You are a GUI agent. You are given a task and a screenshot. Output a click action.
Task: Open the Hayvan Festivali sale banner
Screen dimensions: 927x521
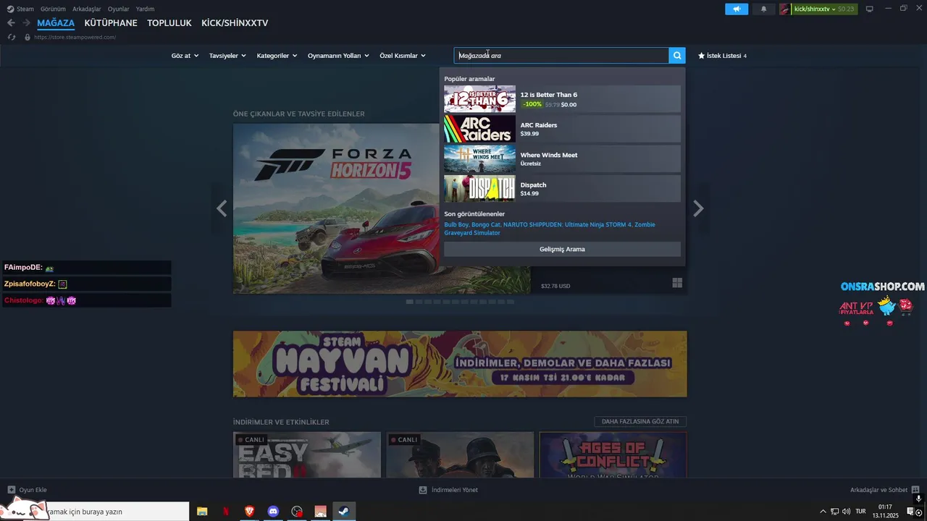pyautogui.click(x=460, y=364)
